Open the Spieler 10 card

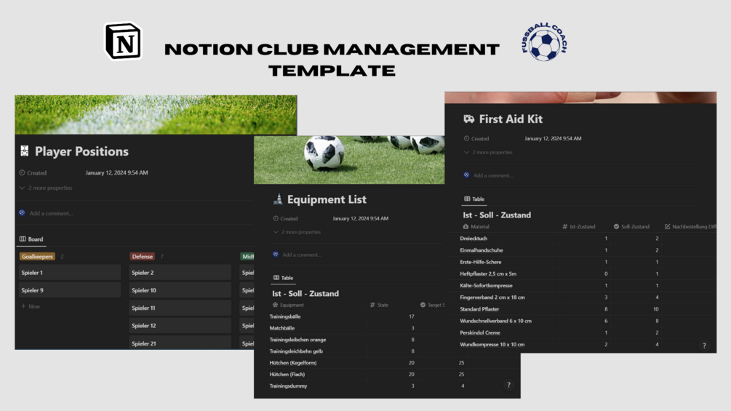click(x=180, y=290)
